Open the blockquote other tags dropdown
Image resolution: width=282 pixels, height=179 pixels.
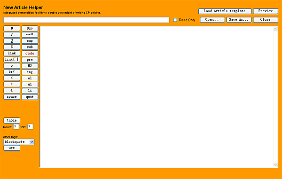click(x=19, y=142)
